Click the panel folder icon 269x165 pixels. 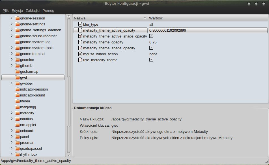[x=17, y=137]
